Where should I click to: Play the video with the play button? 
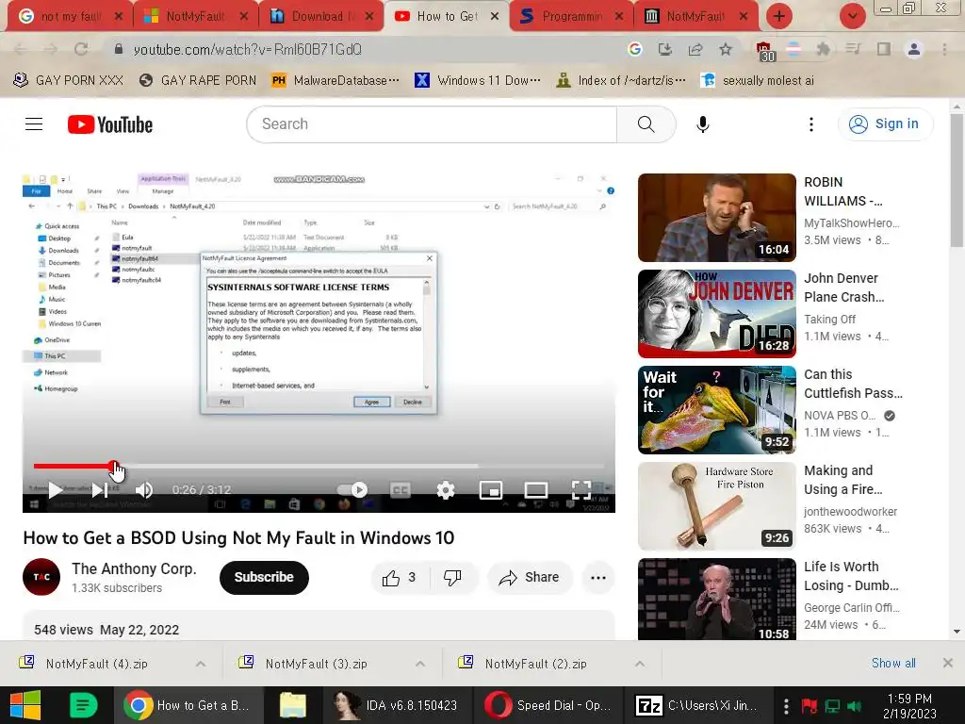click(x=55, y=490)
